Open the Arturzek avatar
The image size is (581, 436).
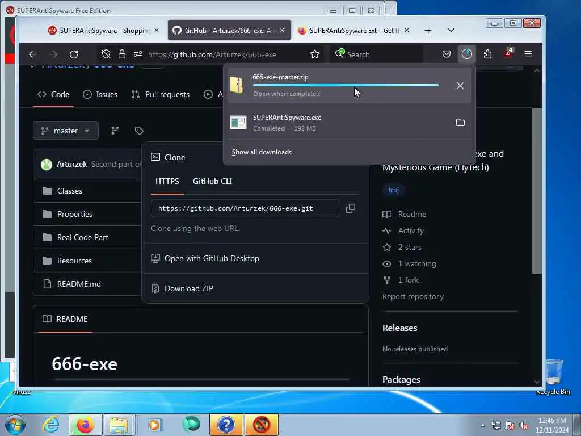pos(47,164)
